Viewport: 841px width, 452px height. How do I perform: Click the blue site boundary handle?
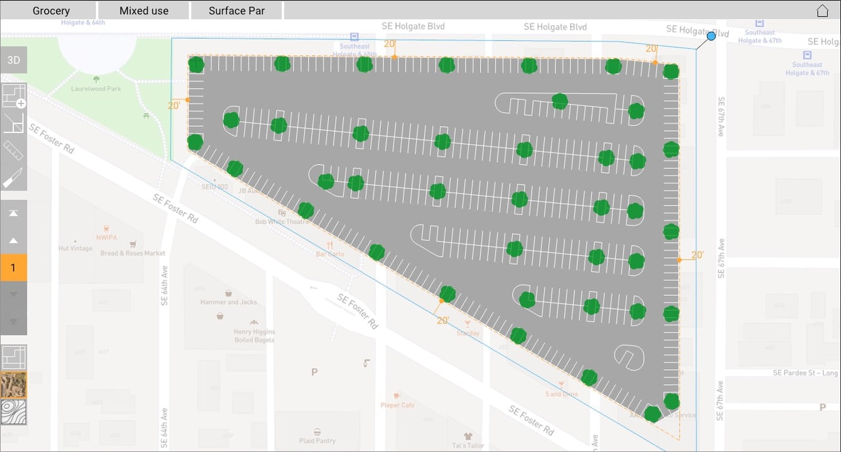click(x=711, y=36)
